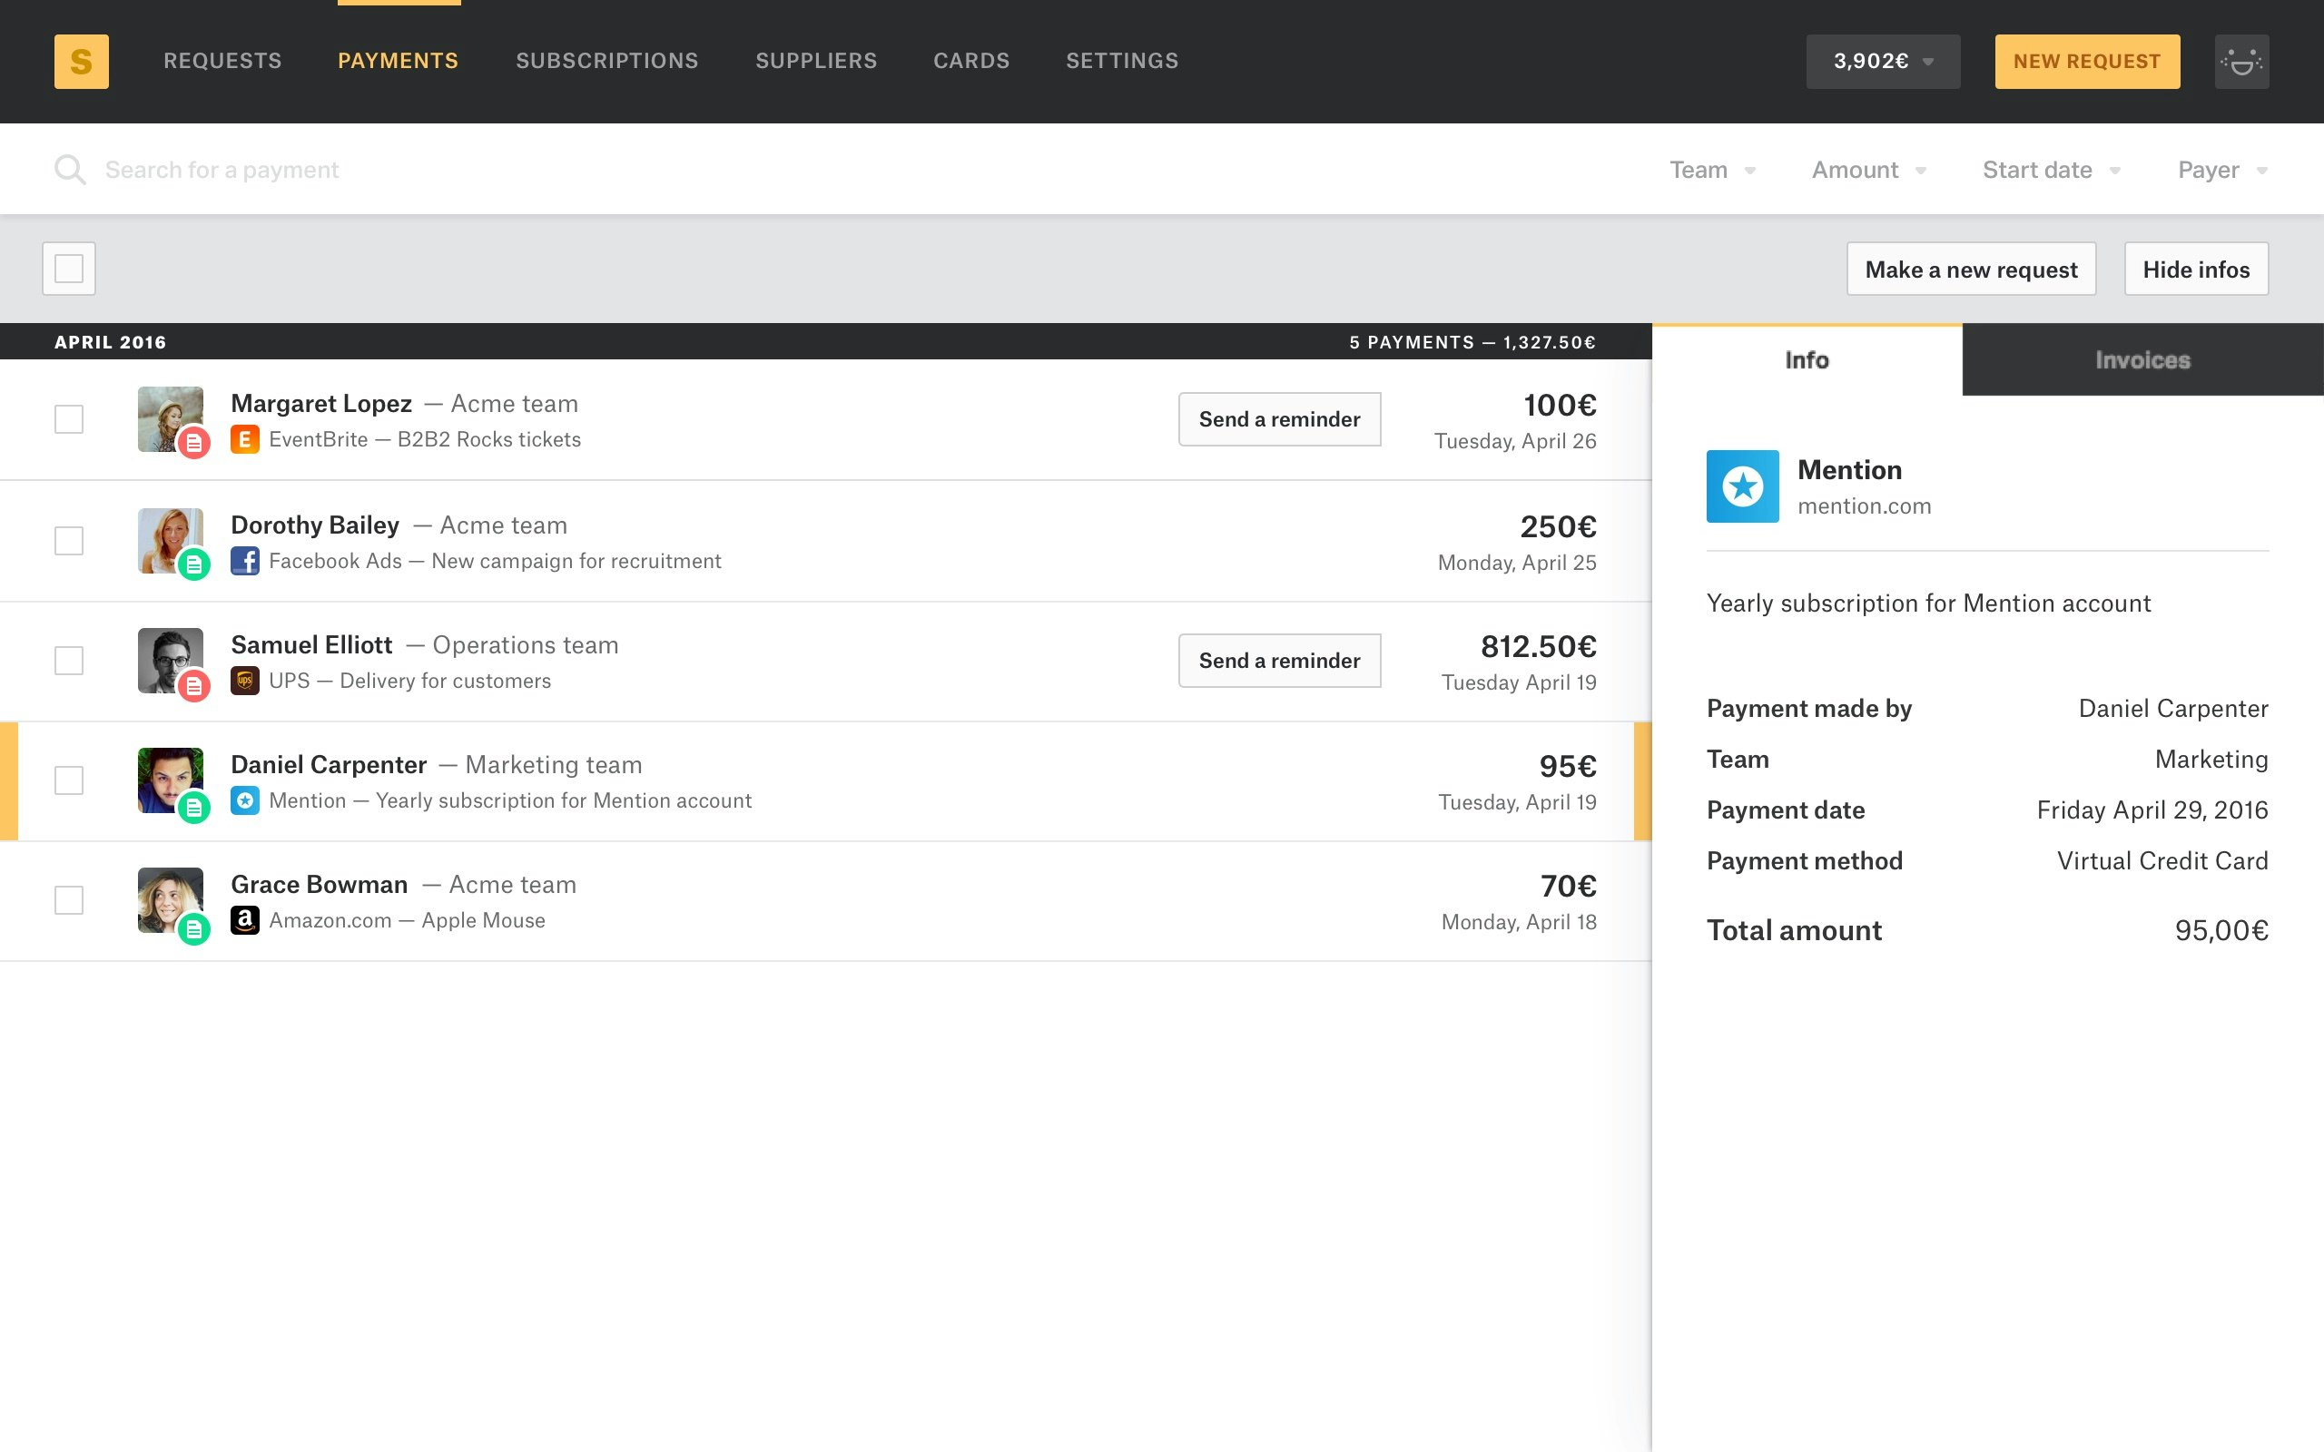Click the search magnifier icon
2324x1452 pixels.
(x=69, y=170)
